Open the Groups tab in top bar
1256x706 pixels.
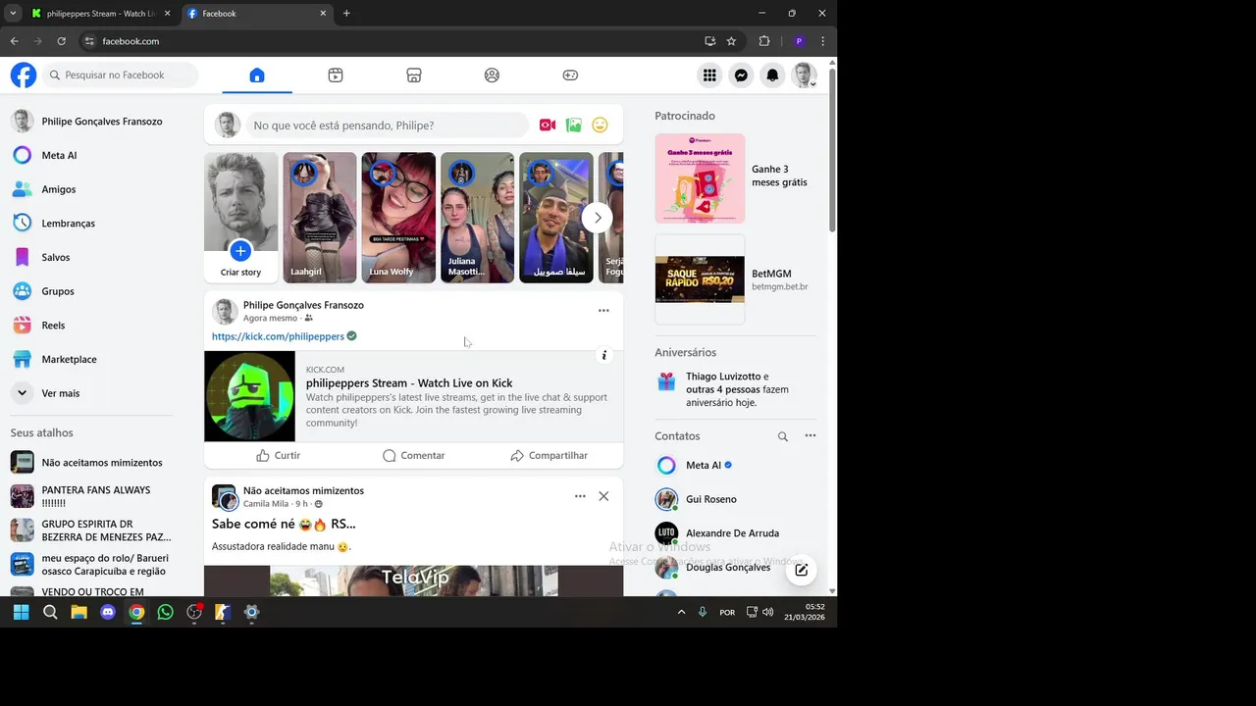[493, 76]
